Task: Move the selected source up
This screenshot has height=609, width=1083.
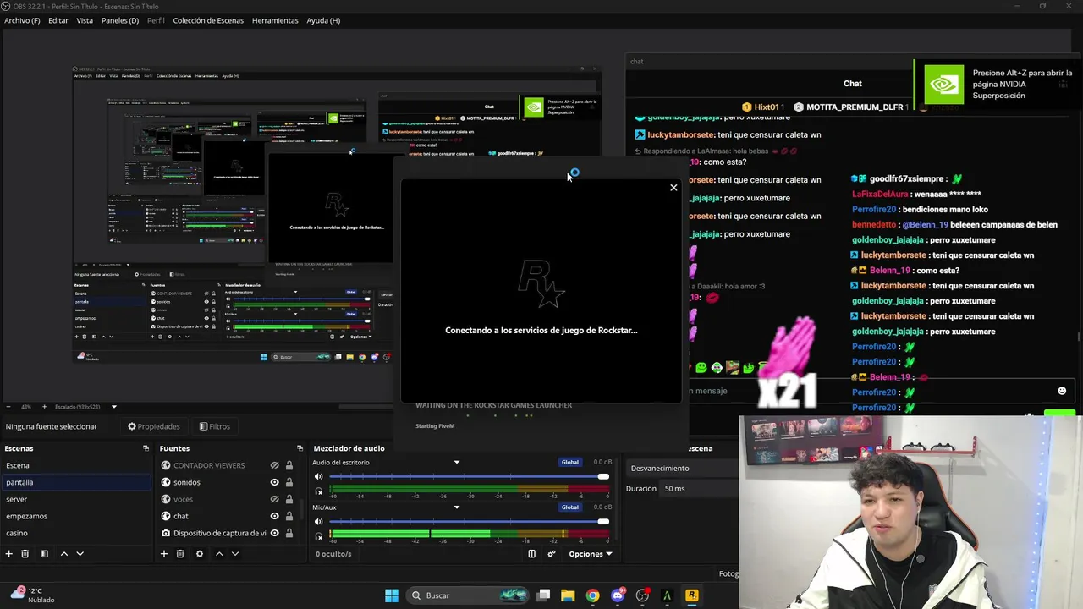Action: click(219, 554)
